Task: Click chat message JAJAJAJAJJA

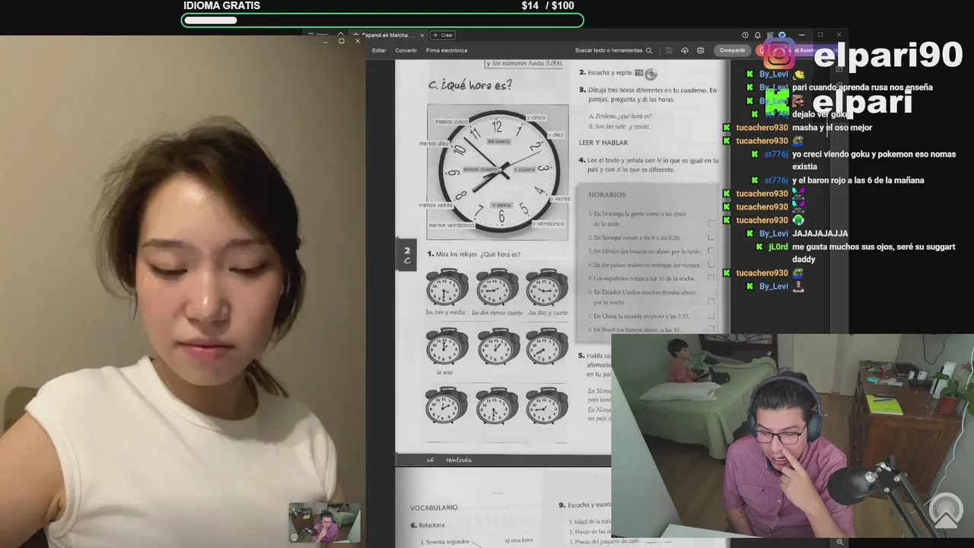Action: tap(820, 234)
